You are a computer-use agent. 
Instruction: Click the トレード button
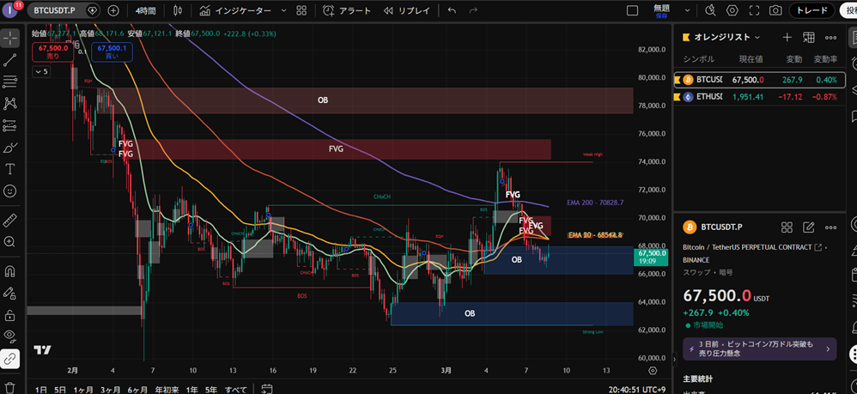click(811, 11)
